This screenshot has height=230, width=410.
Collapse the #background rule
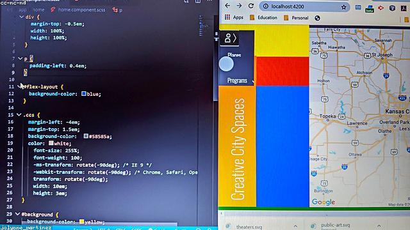point(17,214)
